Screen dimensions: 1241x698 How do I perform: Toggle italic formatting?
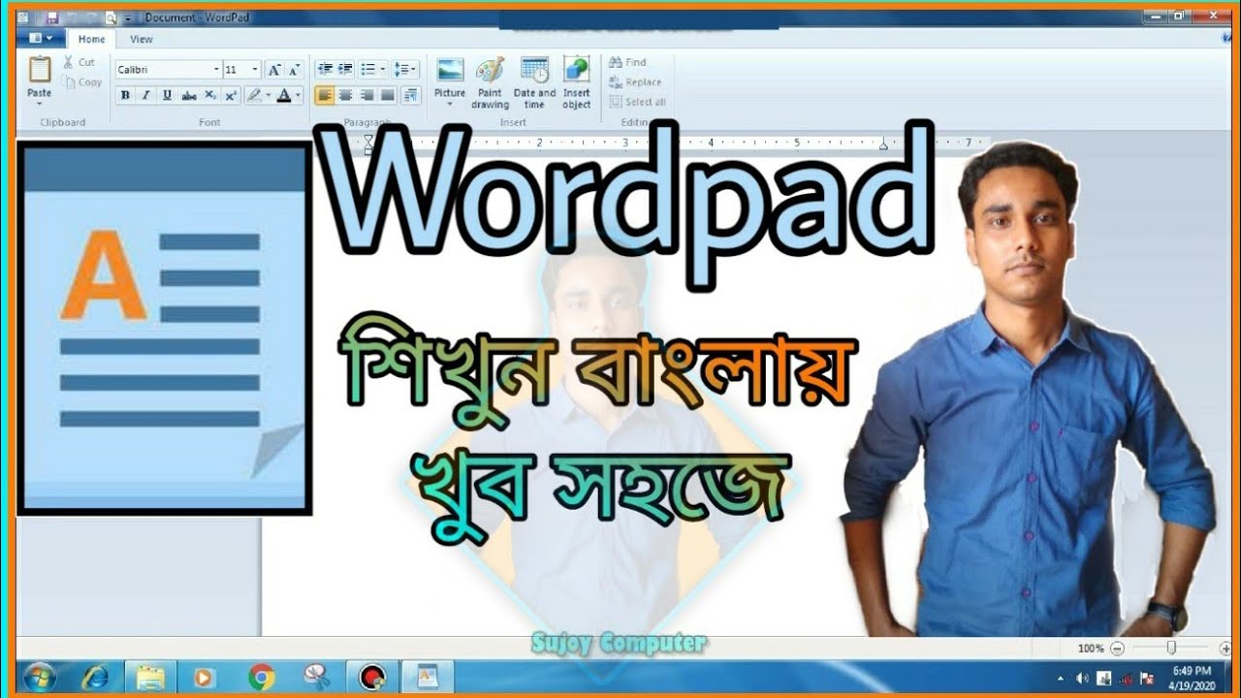coord(146,95)
